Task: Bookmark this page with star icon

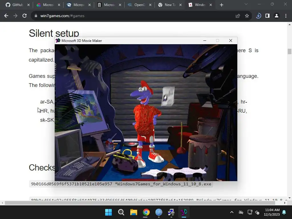Action: [x=247, y=16]
